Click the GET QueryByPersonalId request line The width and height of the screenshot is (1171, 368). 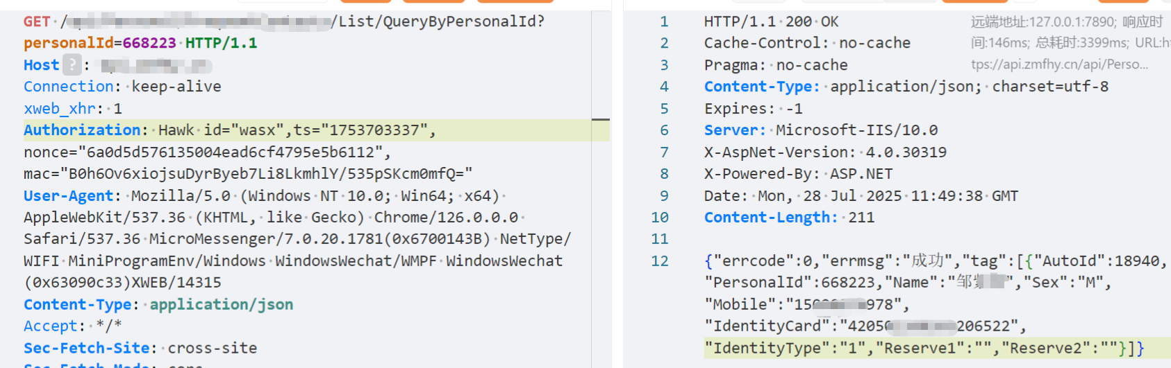(x=284, y=21)
